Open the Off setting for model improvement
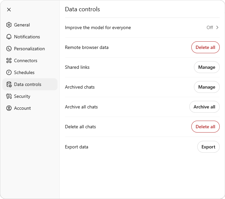This screenshot has height=199, width=225. (210, 27)
